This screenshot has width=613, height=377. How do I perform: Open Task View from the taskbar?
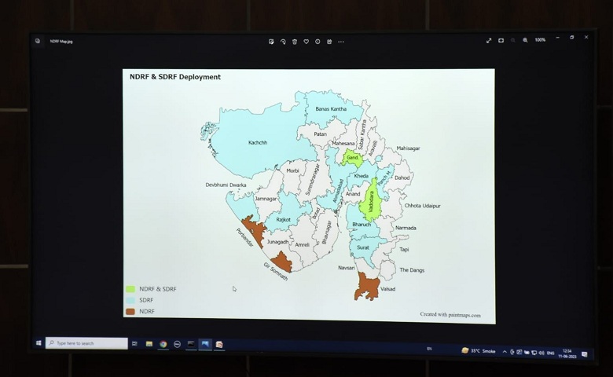click(134, 343)
